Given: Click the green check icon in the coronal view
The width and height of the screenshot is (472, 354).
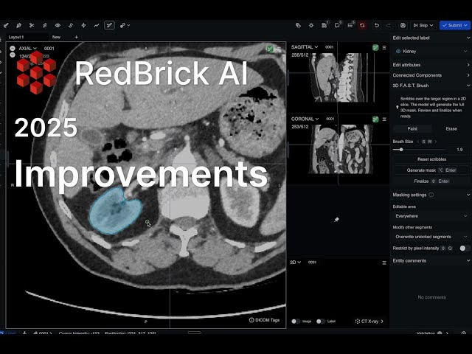Looking at the screenshot, I should [x=375, y=119].
